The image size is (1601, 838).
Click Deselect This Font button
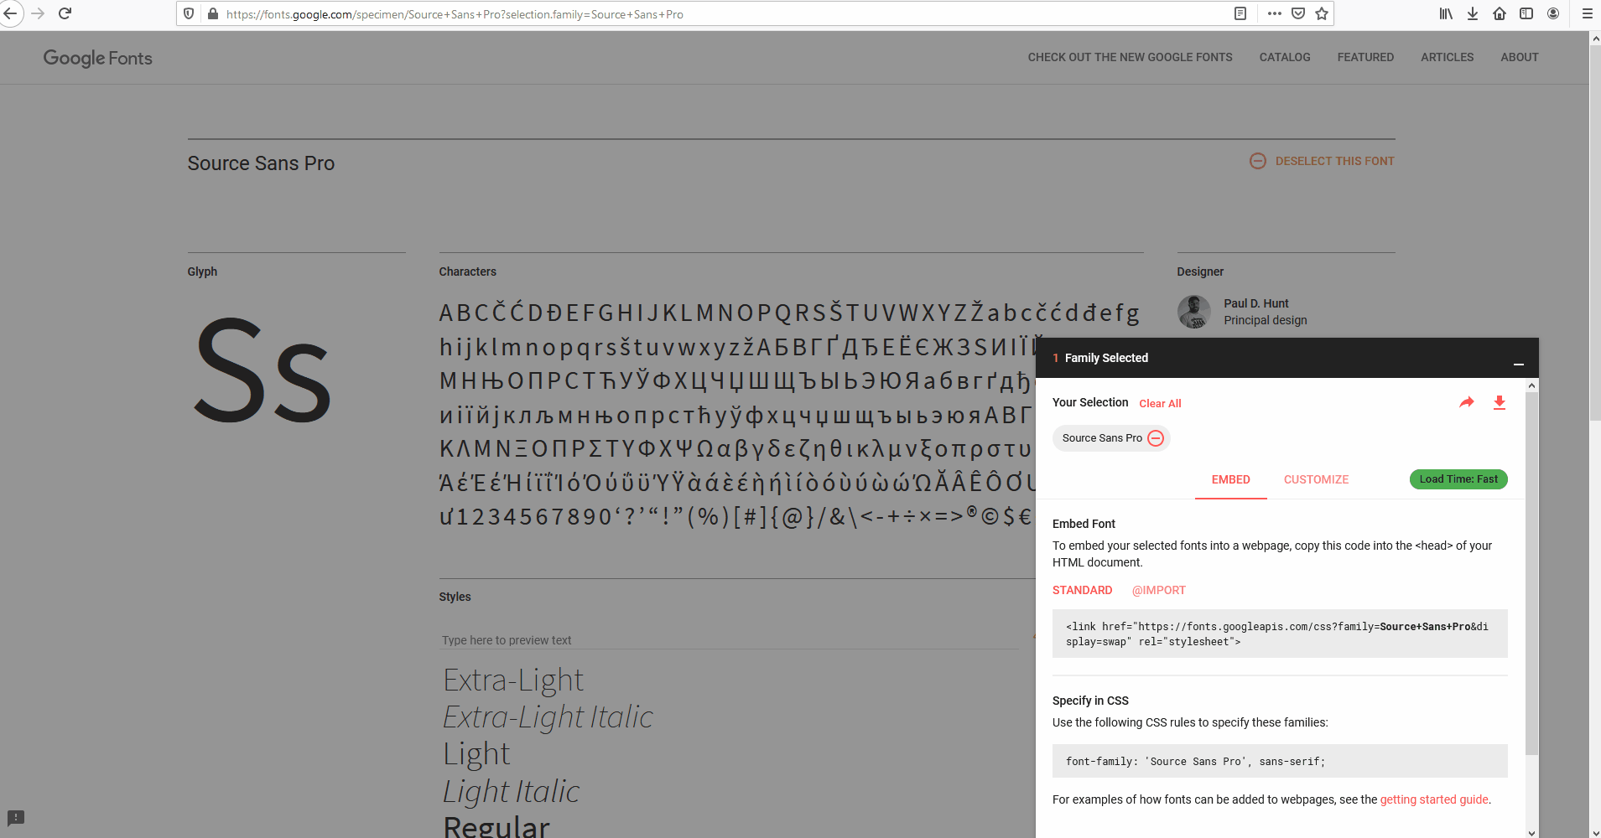tap(1322, 161)
